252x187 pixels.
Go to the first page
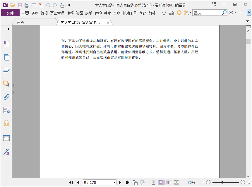[x=71, y=183]
